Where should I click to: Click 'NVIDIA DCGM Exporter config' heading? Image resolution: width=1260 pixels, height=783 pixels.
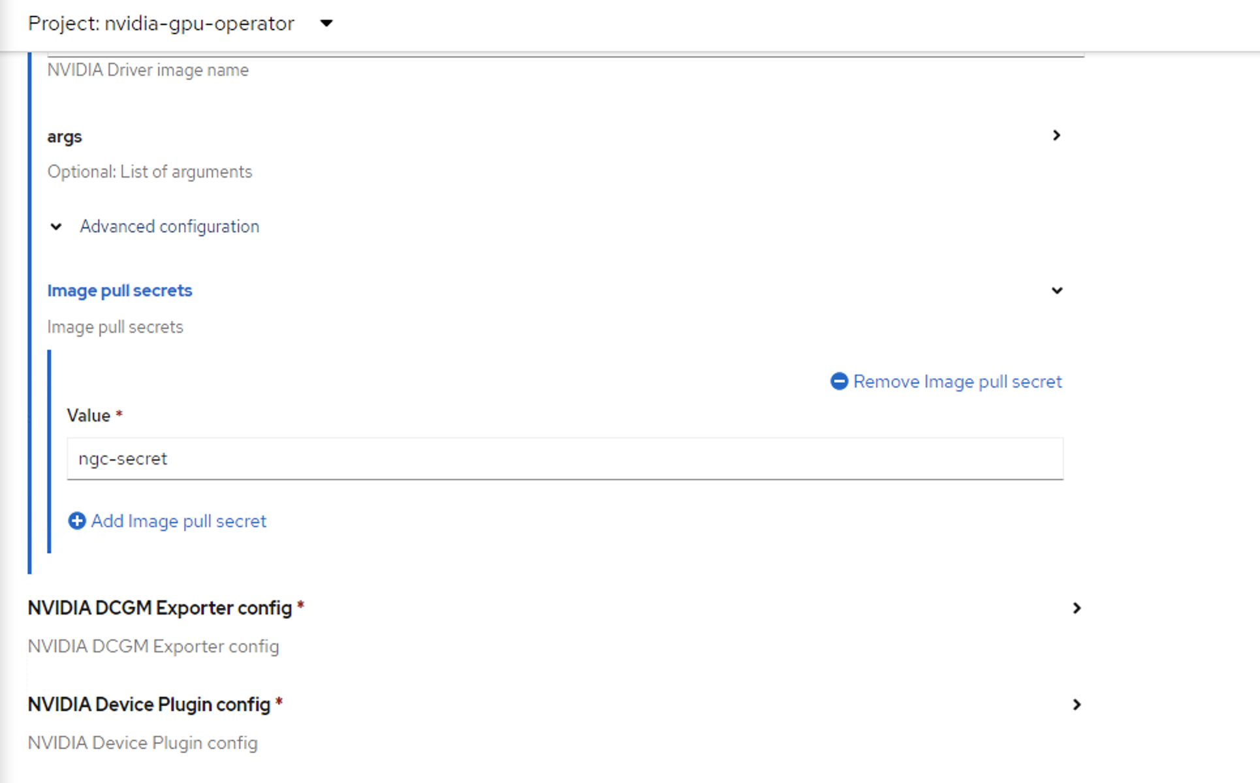coord(159,607)
